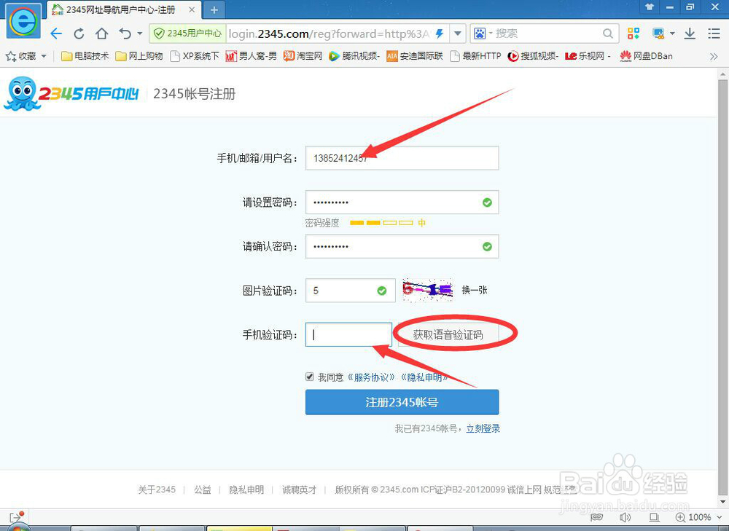Click the 2345用户中心 octopus logo
Viewport: 729px width, 531px height.
[x=71, y=93]
